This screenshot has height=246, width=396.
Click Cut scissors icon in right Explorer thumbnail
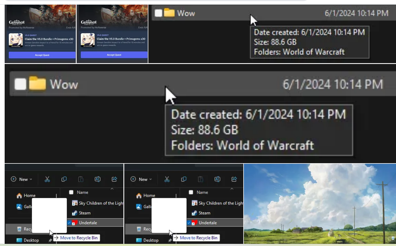pos(167,179)
